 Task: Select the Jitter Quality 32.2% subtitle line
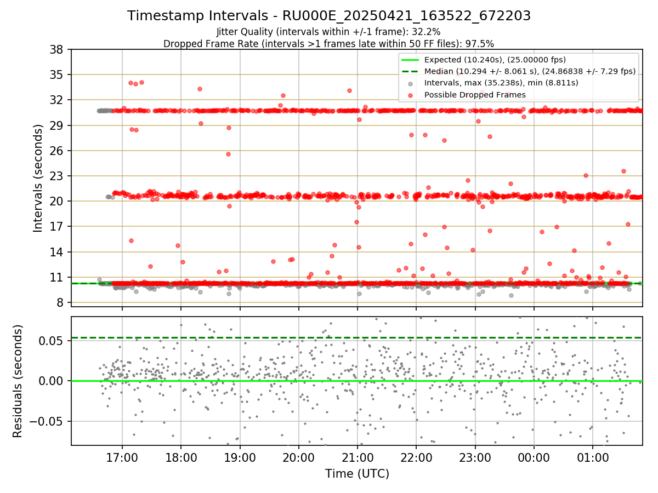point(328,32)
